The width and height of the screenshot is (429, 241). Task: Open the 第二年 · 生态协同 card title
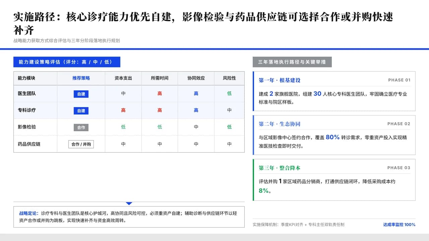coord(280,124)
